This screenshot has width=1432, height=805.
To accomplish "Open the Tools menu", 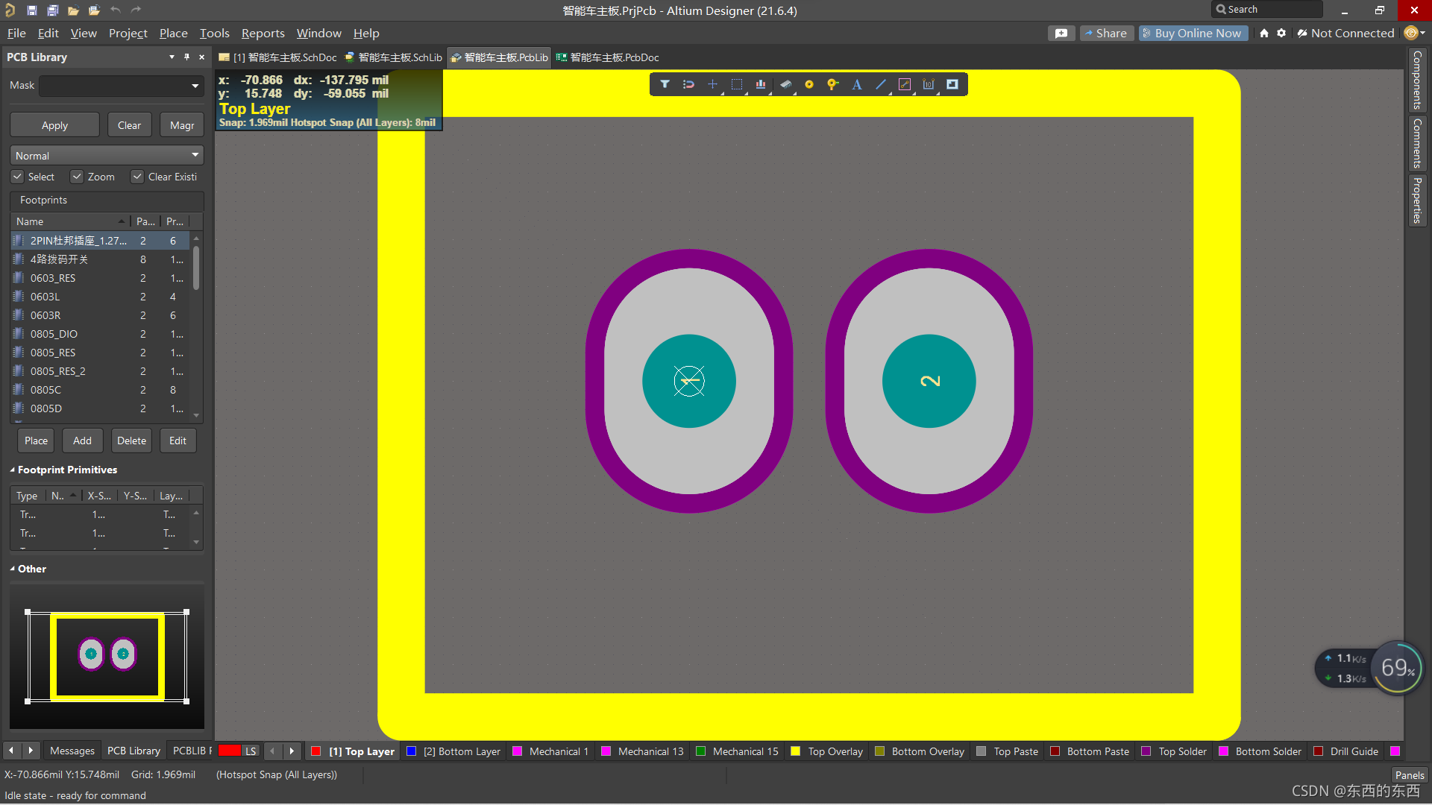I will 214,33.
